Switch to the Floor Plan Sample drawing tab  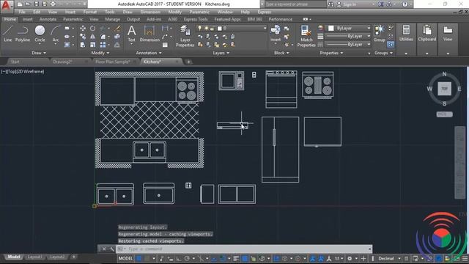113,62
